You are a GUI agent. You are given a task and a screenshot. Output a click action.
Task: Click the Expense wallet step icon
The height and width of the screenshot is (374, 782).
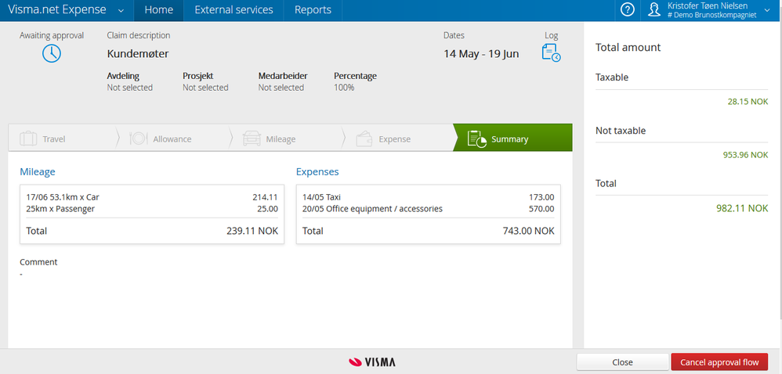point(364,138)
